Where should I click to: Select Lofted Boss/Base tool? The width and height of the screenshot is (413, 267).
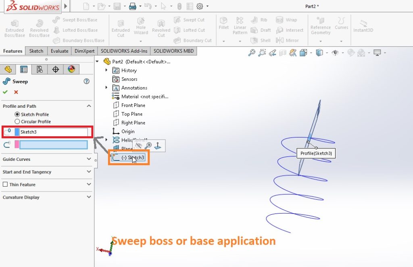(75, 30)
